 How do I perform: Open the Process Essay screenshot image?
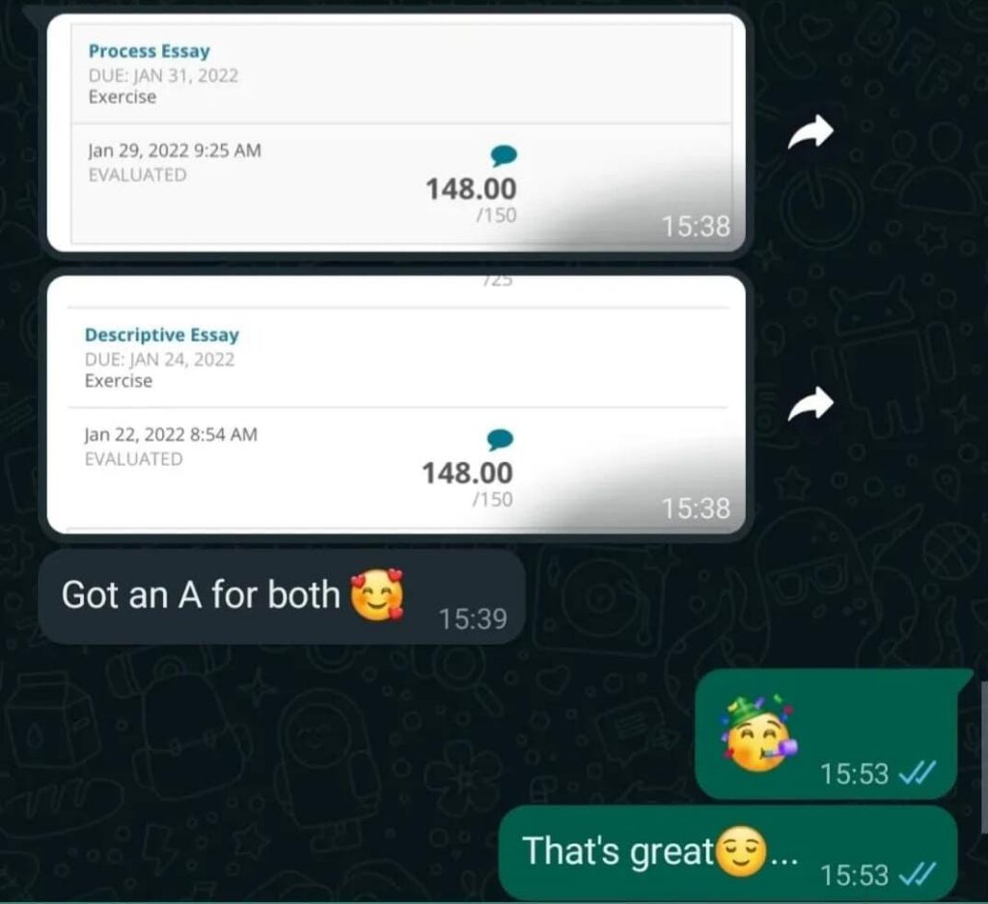(x=397, y=133)
